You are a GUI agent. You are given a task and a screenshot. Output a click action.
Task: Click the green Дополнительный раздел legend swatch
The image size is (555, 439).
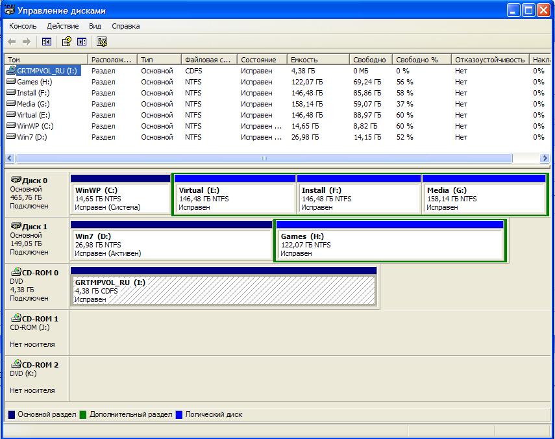84,414
